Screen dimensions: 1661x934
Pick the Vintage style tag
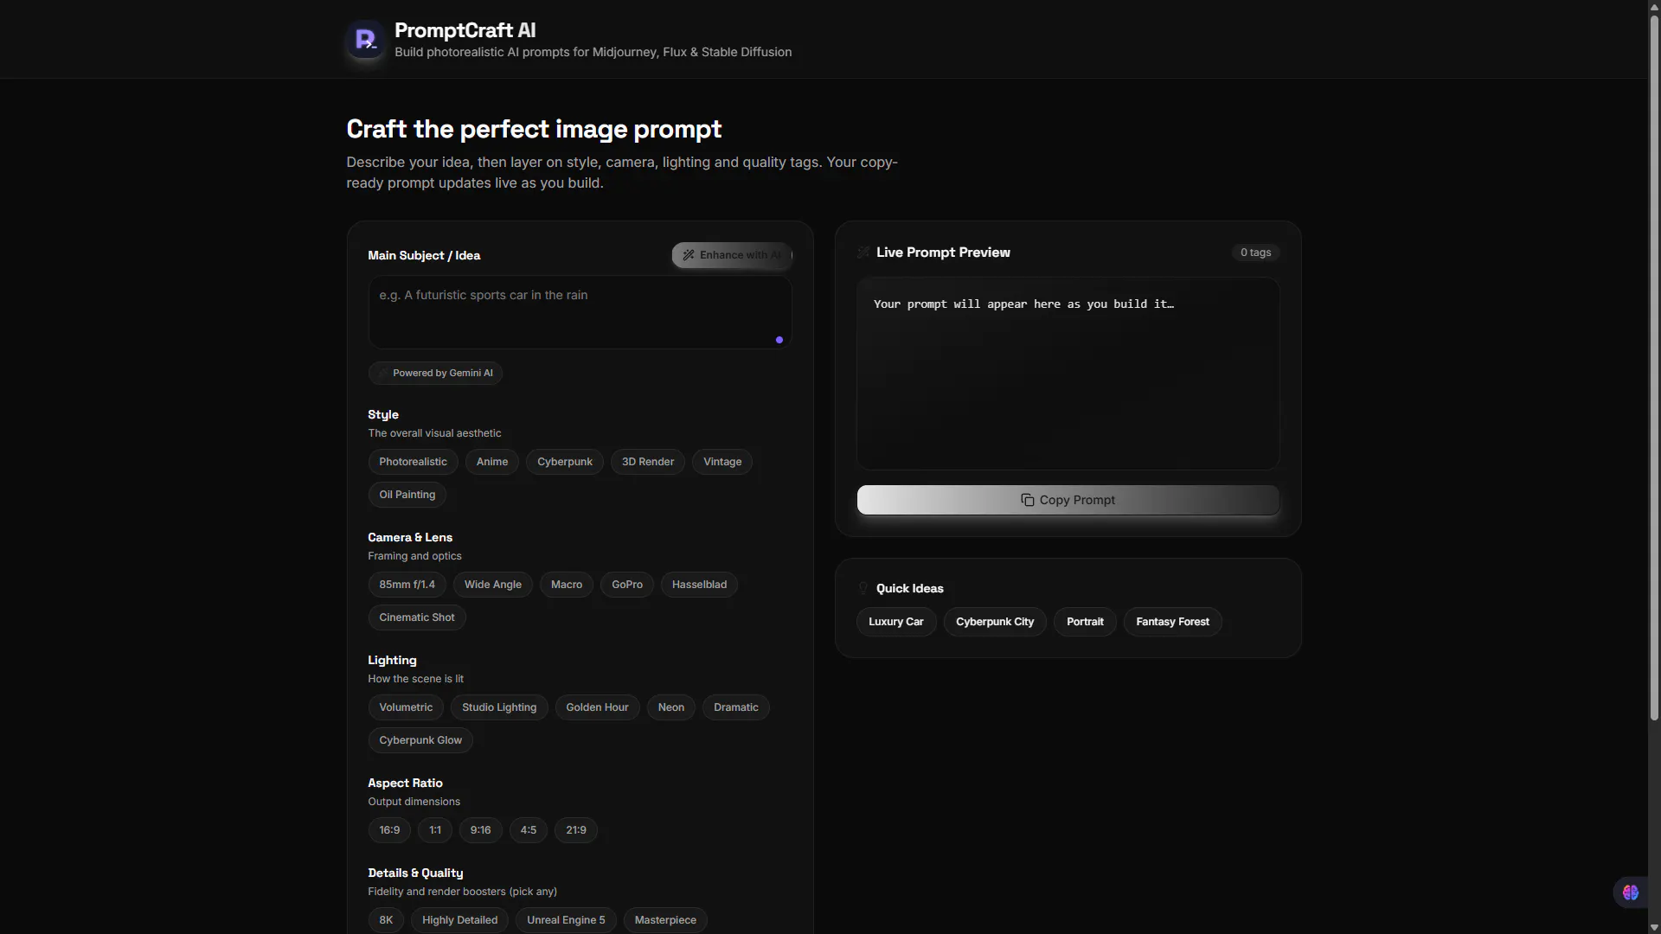click(x=722, y=462)
